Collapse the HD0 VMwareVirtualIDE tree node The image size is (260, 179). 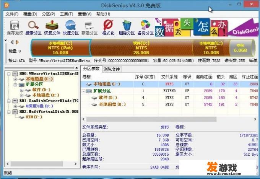[9, 74]
